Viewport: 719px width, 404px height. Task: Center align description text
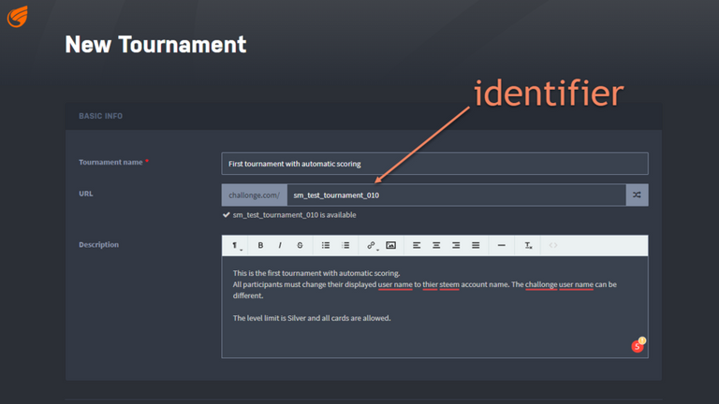pyautogui.click(x=436, y=245)
